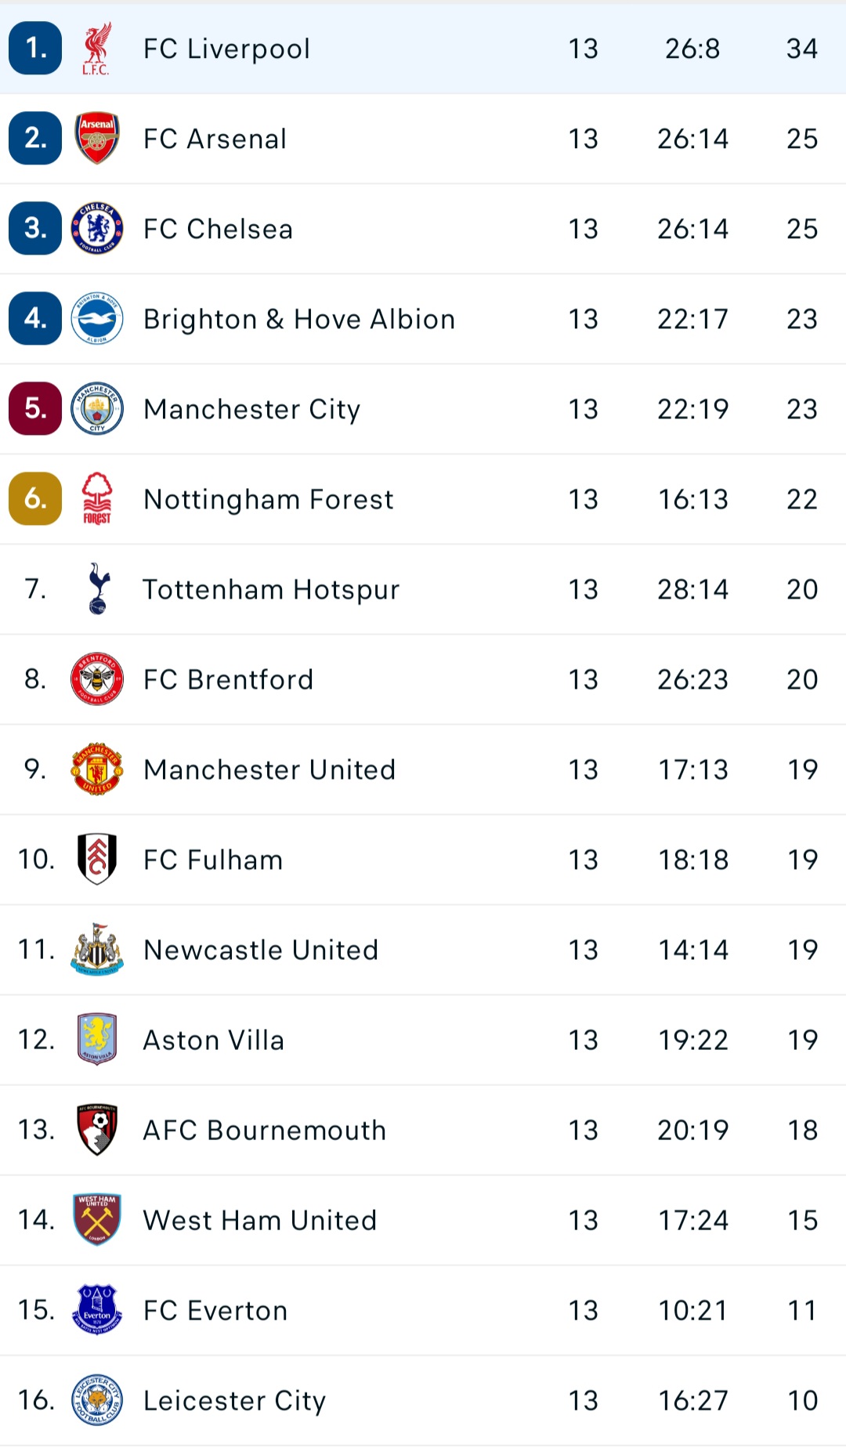Tap the gold rank 6 position badge

pos(35,498)
